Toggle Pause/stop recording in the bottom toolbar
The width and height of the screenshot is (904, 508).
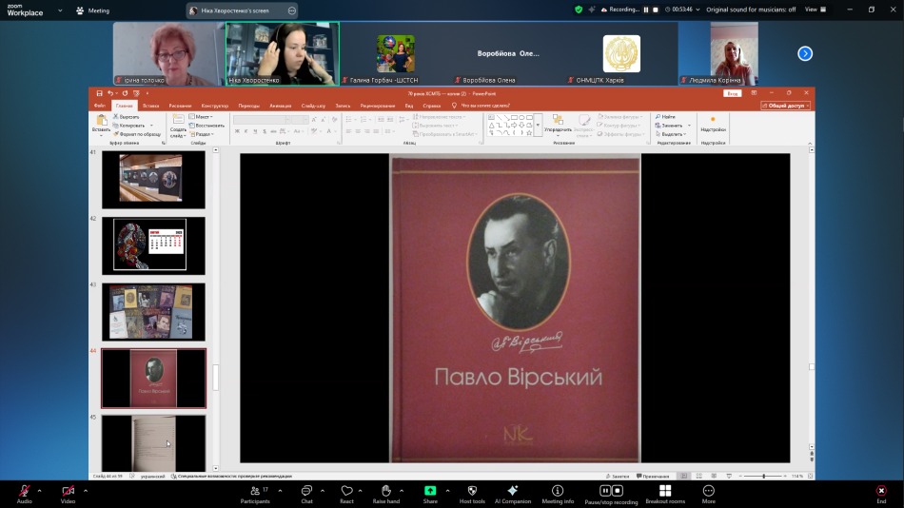tap(611, 492)
